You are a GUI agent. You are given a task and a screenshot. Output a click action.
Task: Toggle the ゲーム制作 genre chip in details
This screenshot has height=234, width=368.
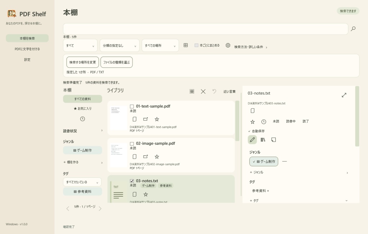(264, 162)
